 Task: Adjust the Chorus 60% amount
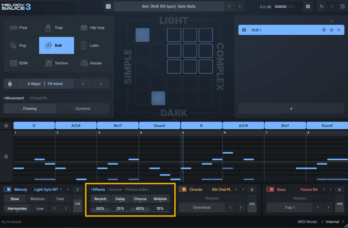pyautogui.click(x=140, y=209)
